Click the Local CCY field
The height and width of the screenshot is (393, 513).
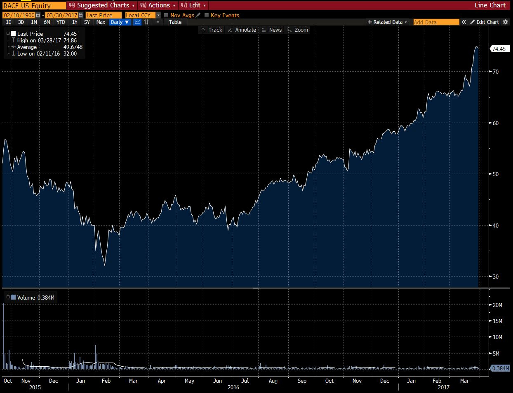coord(140,15)
